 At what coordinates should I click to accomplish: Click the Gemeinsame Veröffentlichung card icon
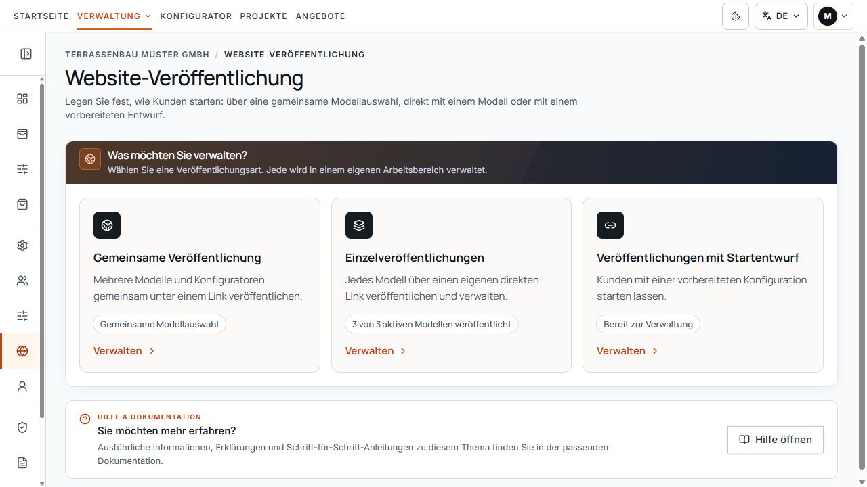tap(107, 225)
